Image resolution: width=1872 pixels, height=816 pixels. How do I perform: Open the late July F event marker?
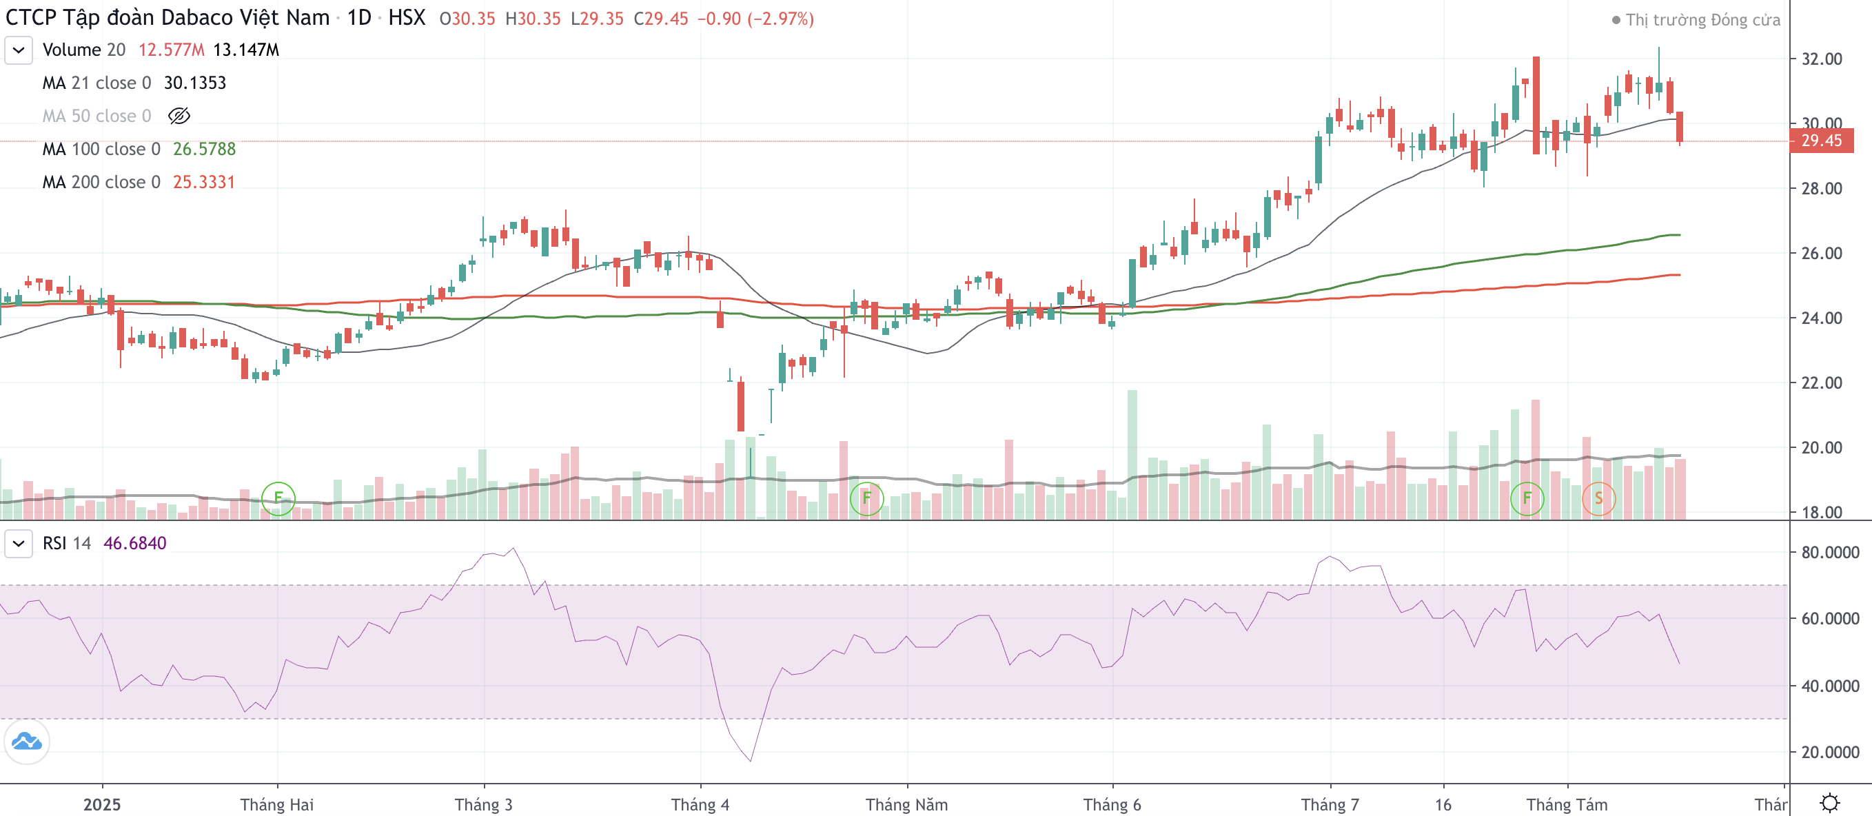(1527, 498)
